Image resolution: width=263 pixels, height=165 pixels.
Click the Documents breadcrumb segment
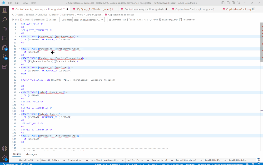(x=68, y=15)
